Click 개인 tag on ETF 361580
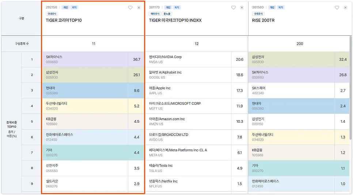Viewport: 353px width, 195px height. pyautogui.click(x=272, y=7)
